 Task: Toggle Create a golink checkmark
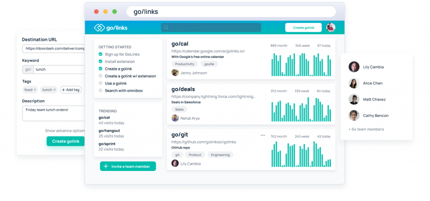(x=100, y=69)
